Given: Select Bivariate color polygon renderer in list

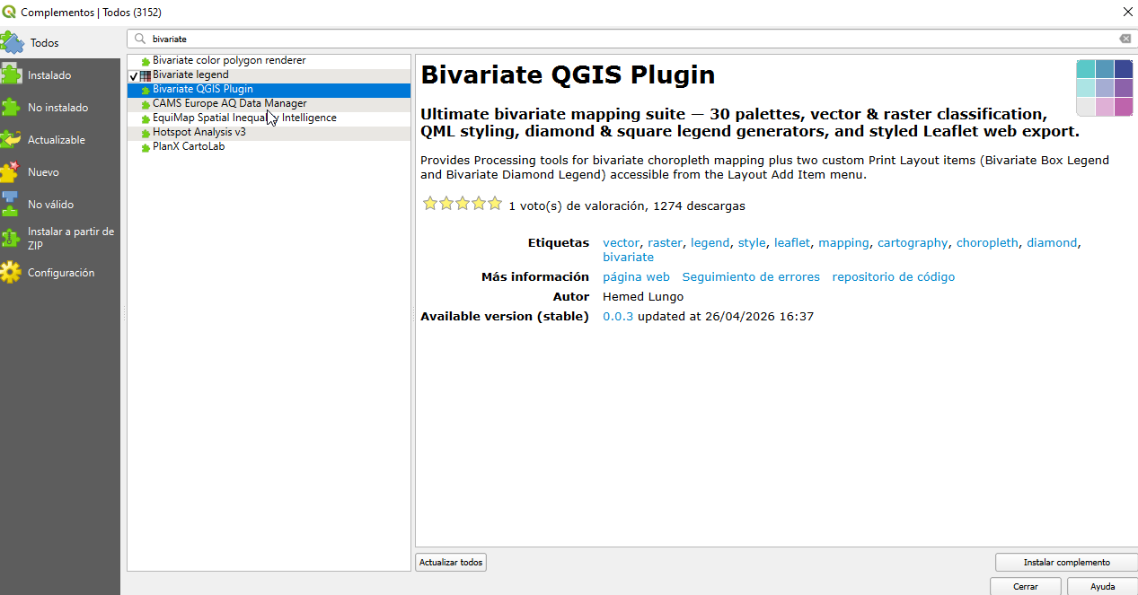Looking at the screenshot, I should tap(269, 61).
